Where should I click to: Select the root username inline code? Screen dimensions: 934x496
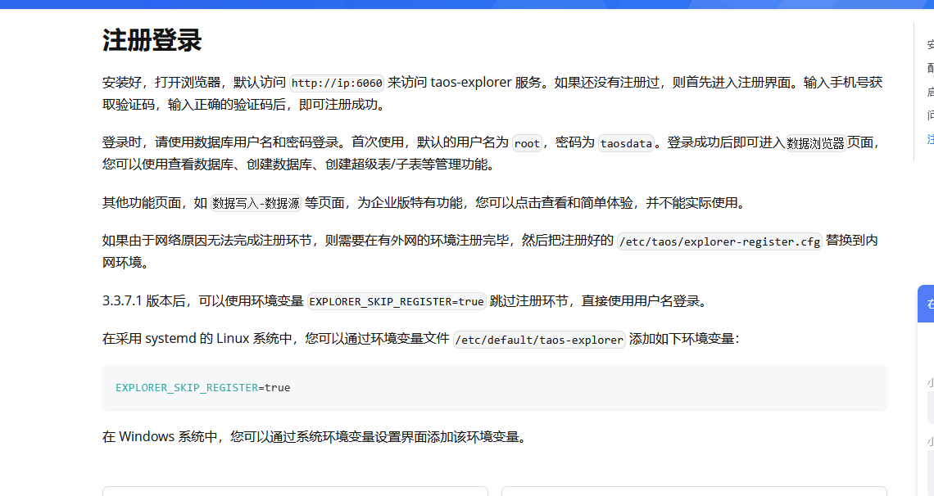pos(527,143)
